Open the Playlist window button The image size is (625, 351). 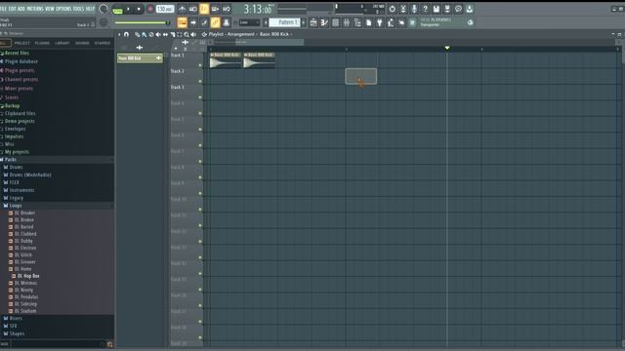click(x=313, y=22)
